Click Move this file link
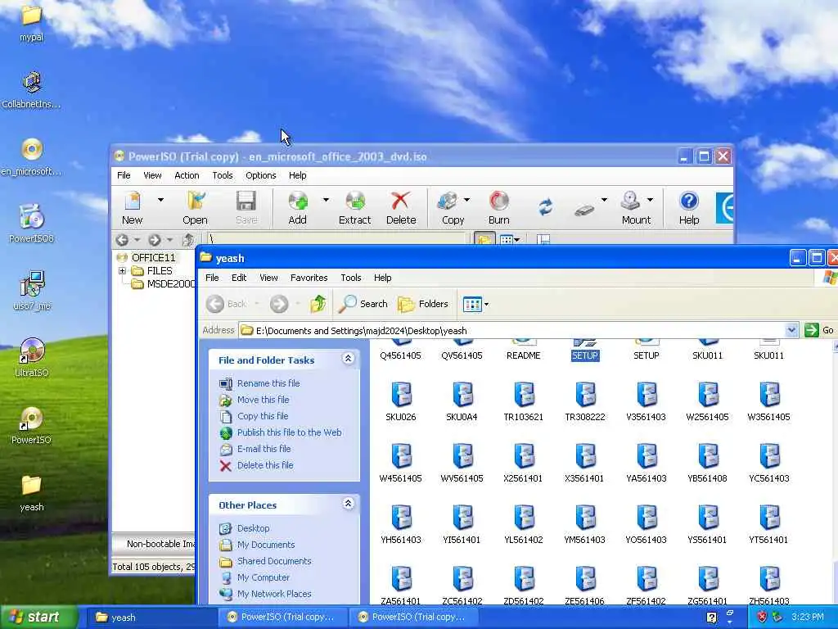 point(263,400)
